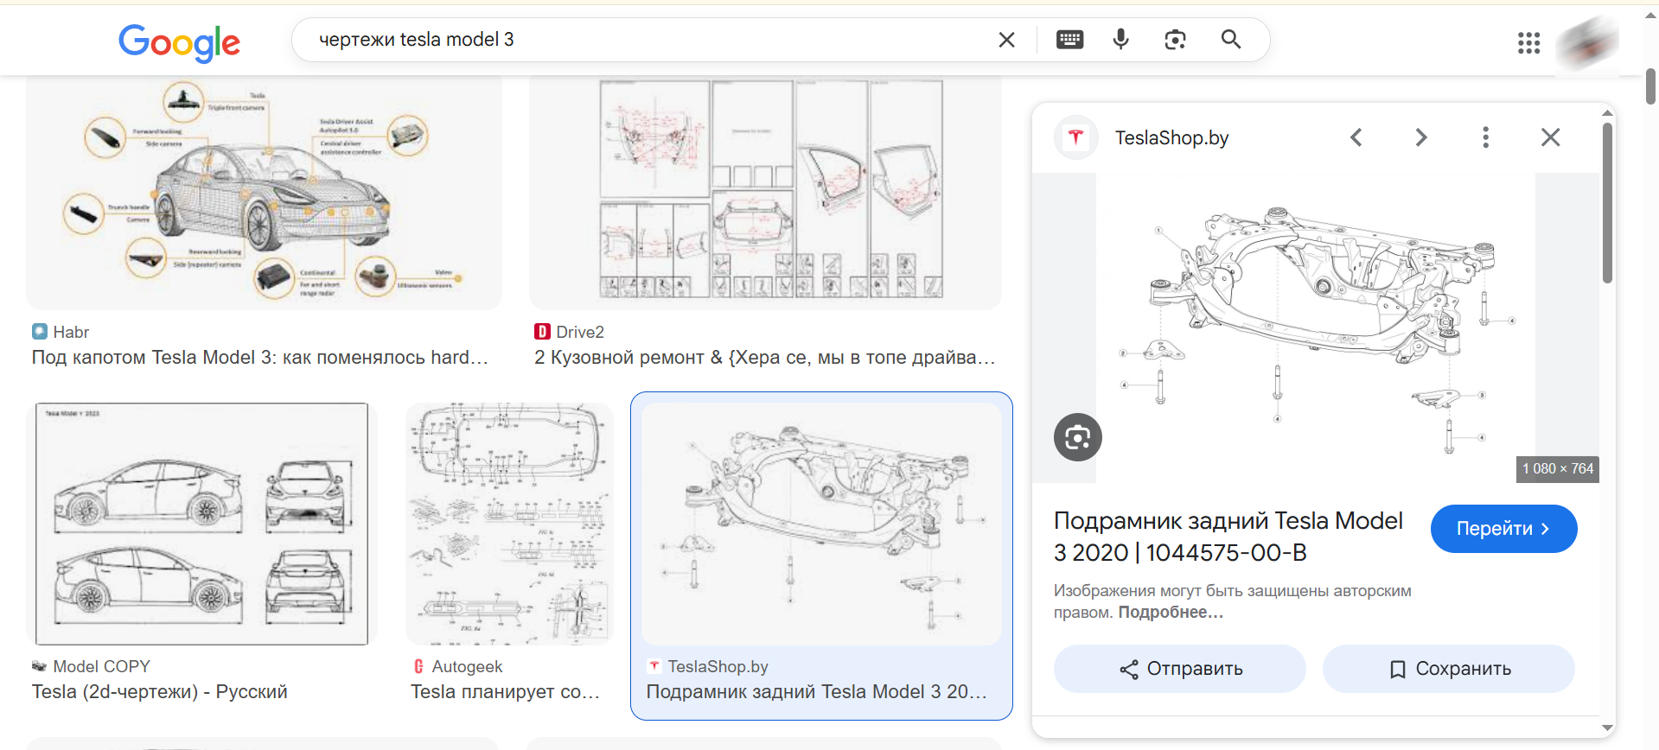
Task: Open Подробнее copyright link
Action: click(x=1171, y=613)
